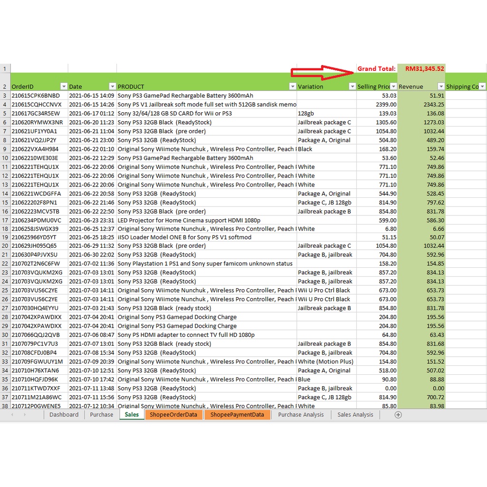Open the Variation column filter dropdown
Screen dimensions: 487x487
coord(352,87)
